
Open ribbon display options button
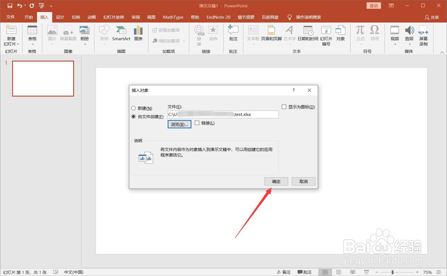[391, 6]
